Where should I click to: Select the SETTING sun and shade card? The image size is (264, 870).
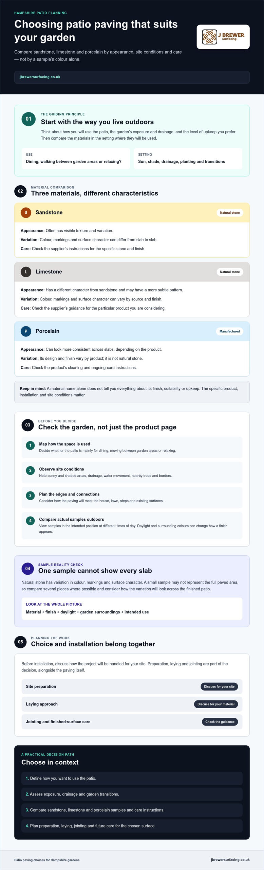188,158
